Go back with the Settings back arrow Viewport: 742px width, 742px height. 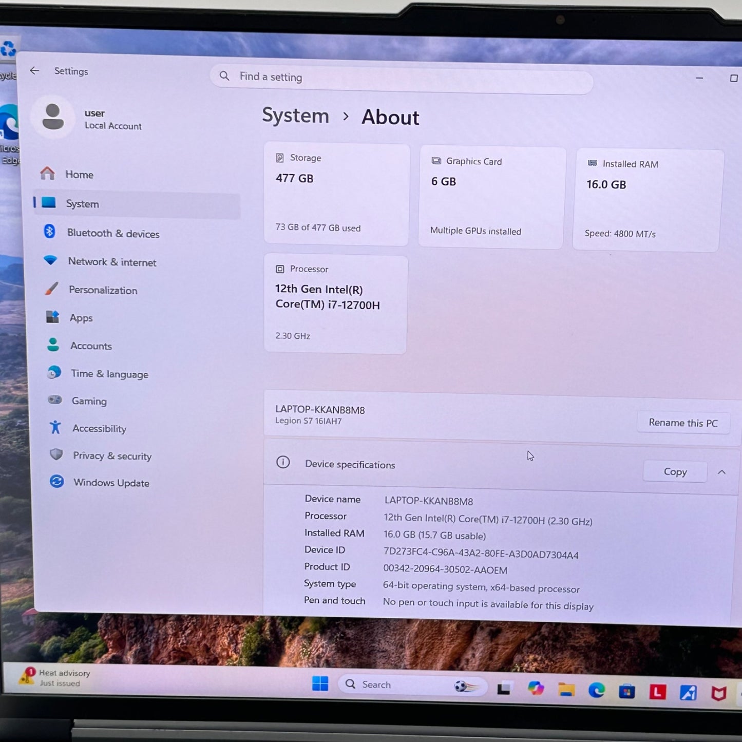click(x=34, y=70)
